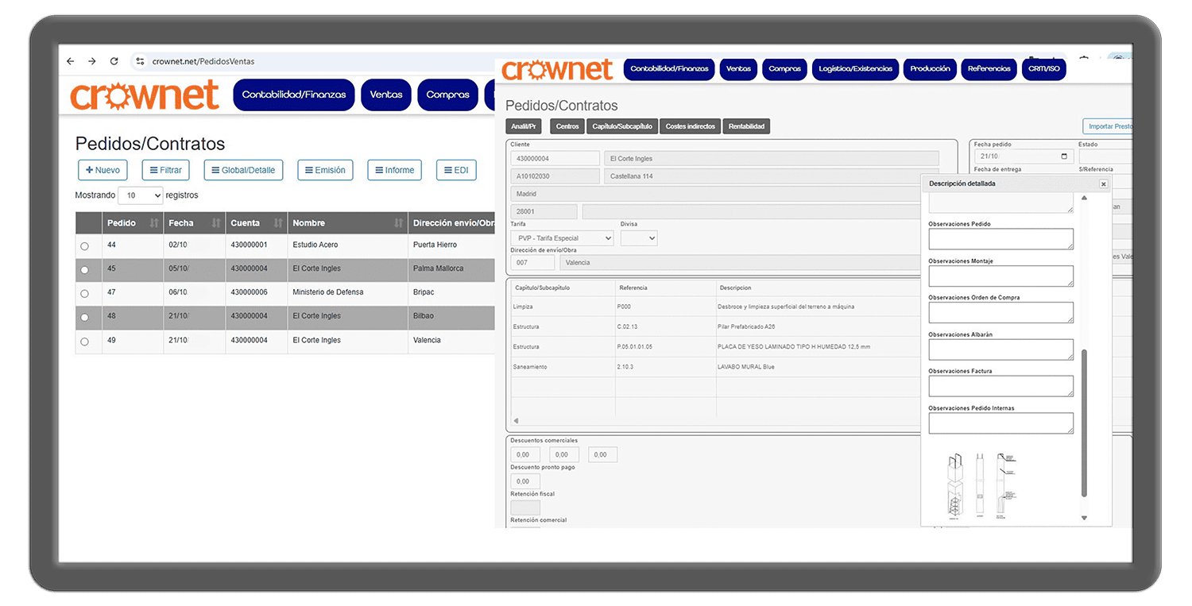Close the Descripción detallada dialog

click(1103, 183)
